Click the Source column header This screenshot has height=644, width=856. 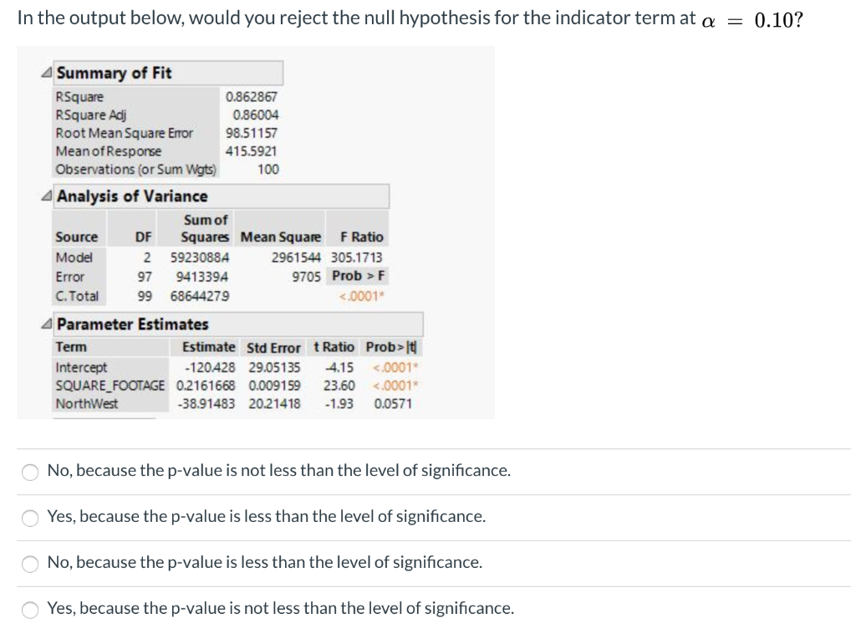tap(77, 236)
